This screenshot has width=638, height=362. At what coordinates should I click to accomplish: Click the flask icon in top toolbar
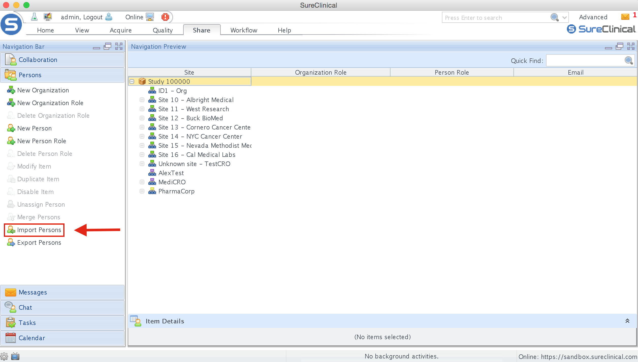tap(34, 17)
